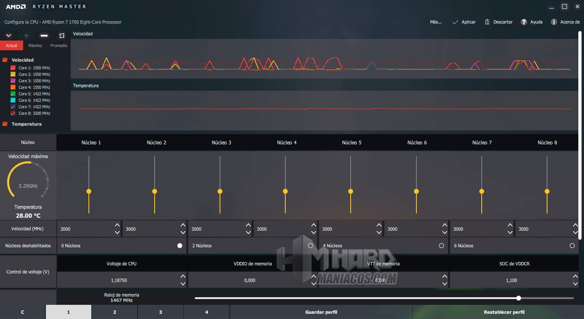
Task: Open profile tab 1
Action: [x=69, y=312]
